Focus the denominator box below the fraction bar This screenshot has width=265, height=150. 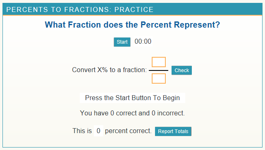tap(159, 79)
